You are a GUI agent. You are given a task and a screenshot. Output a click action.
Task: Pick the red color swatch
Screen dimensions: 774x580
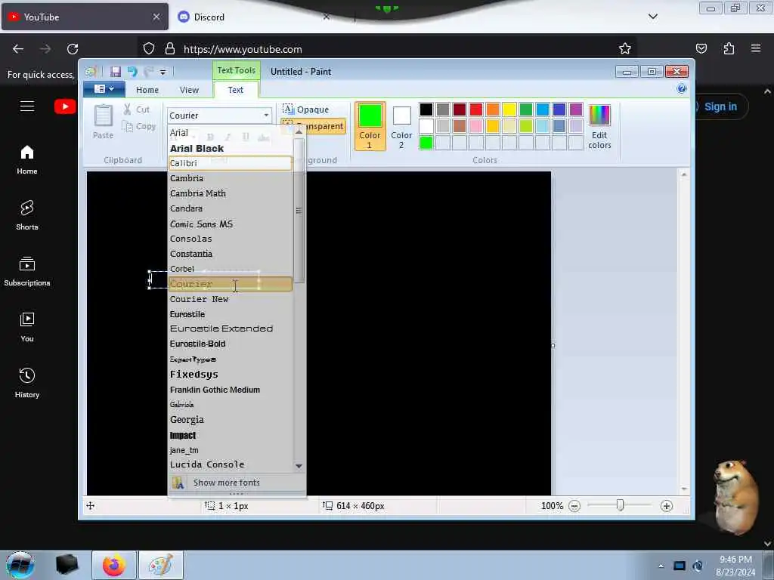point(476,110)
